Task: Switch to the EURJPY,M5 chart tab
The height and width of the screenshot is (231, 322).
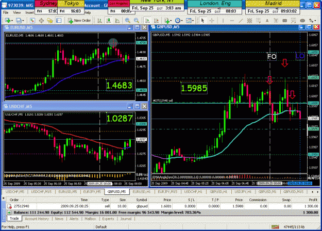Action: 92,191
